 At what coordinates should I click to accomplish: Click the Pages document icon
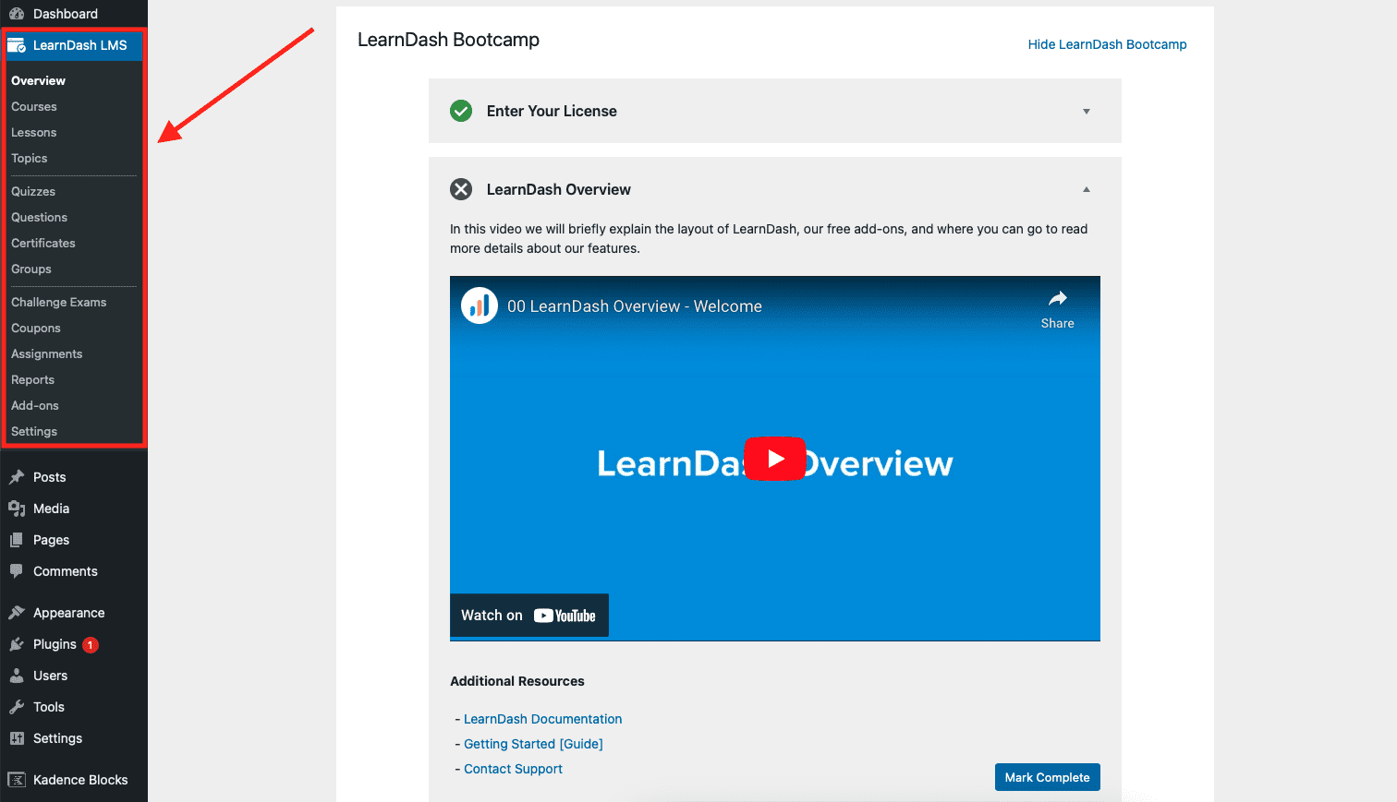(x=17, y=540)
